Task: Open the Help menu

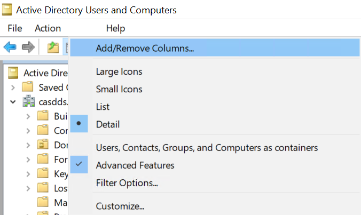Action: [115, 28]
